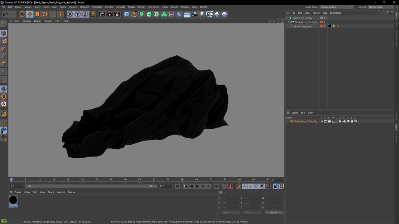
Task: Toggle X axis lock
Action: click(x=70, y=14)
